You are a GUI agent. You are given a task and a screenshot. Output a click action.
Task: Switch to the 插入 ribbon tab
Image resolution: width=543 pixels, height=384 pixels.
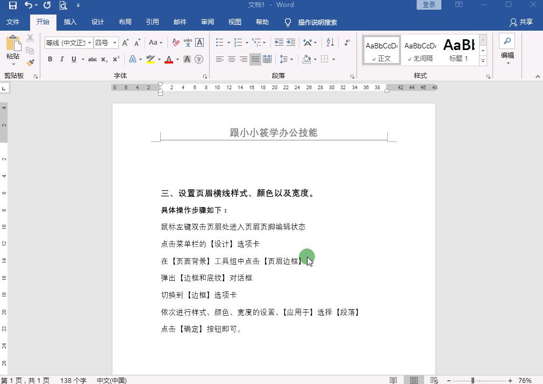tap(70, 22)
